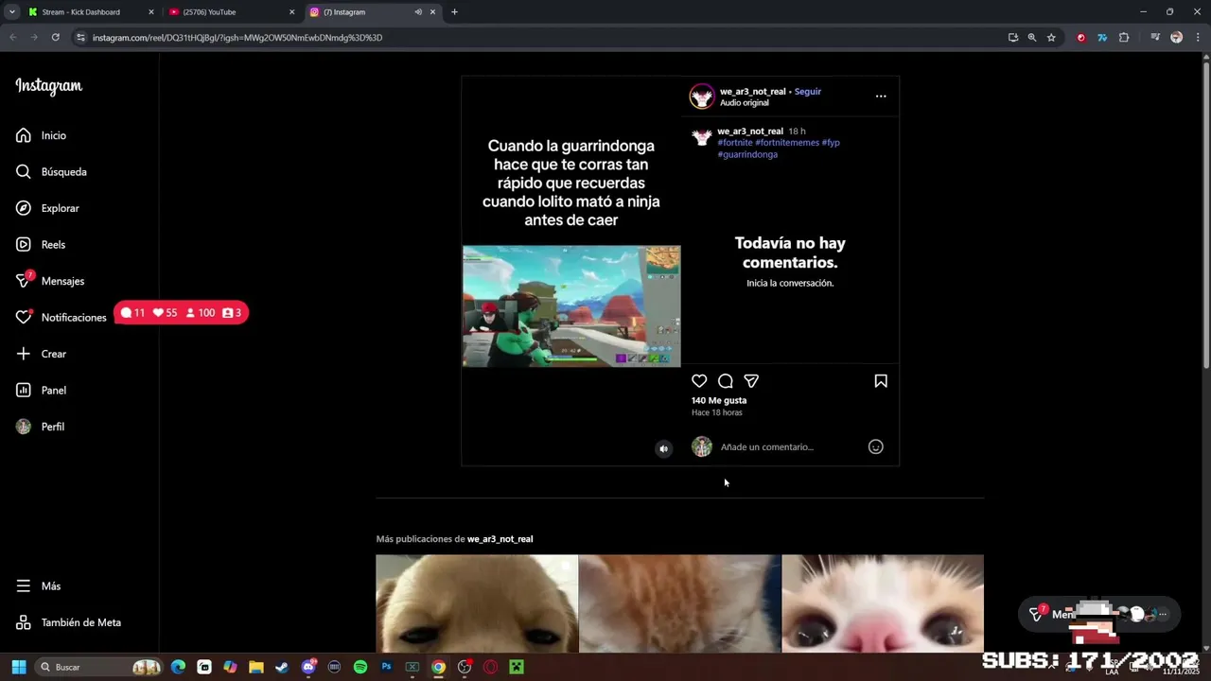Open the dog face post thumbnail

[477, 603]
